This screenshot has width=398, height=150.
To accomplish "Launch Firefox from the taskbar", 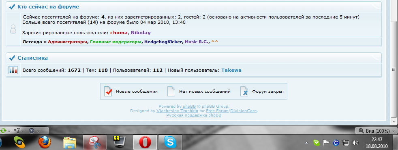I will [45, 142].
